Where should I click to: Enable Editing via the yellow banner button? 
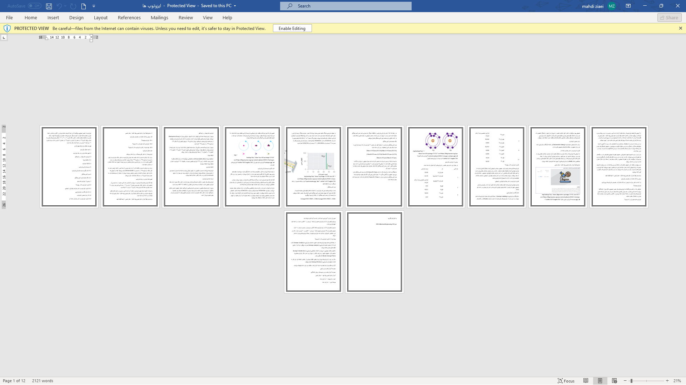[292, 28]
